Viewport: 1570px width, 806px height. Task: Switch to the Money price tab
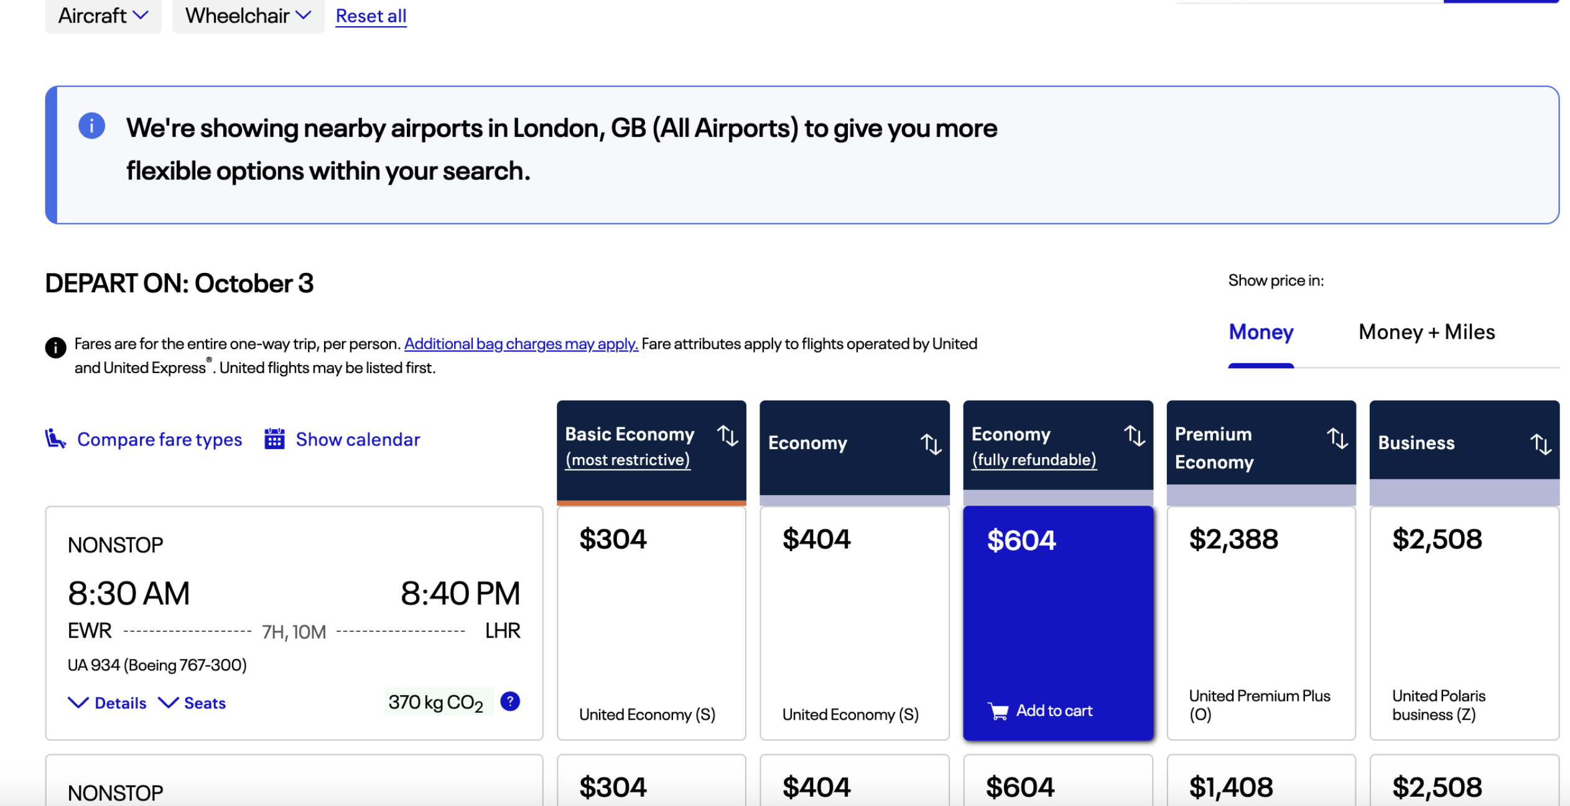tap(1261, 332)
